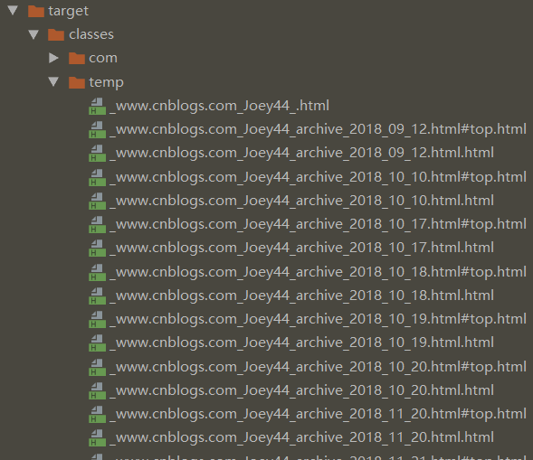533x460 pixels.
Task: Select file archive_2018_10_17.html#top.html
Action: [318, 224]
